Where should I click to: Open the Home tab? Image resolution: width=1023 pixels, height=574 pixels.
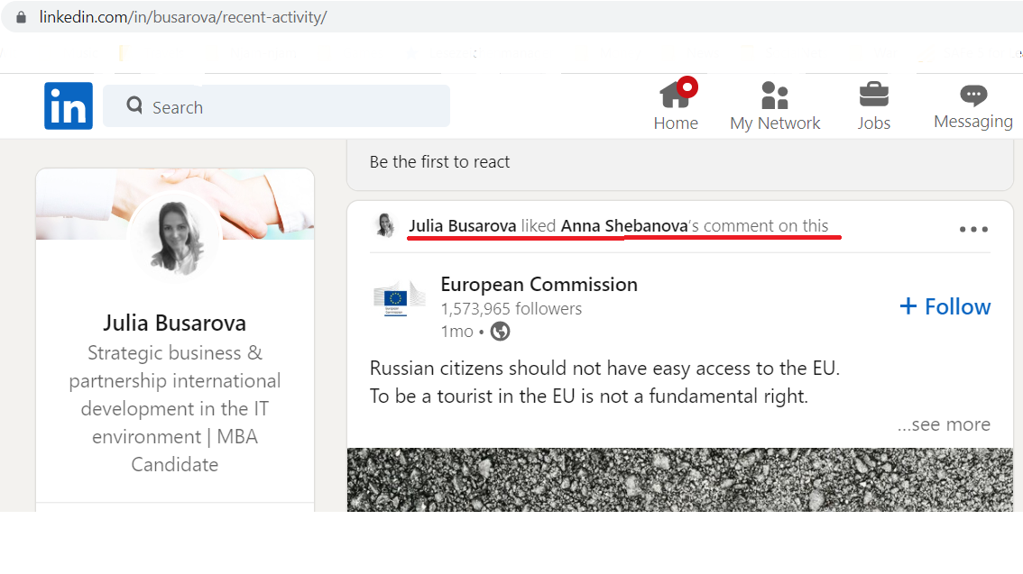(676, 105)
